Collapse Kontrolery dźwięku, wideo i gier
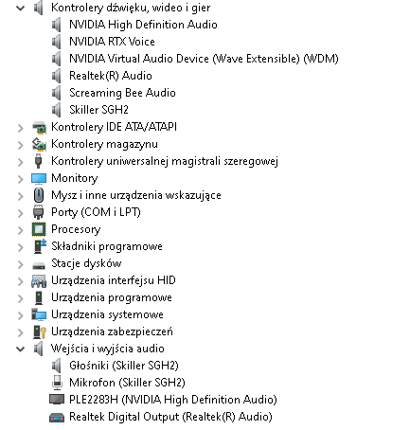 click(x=21, y=8)
